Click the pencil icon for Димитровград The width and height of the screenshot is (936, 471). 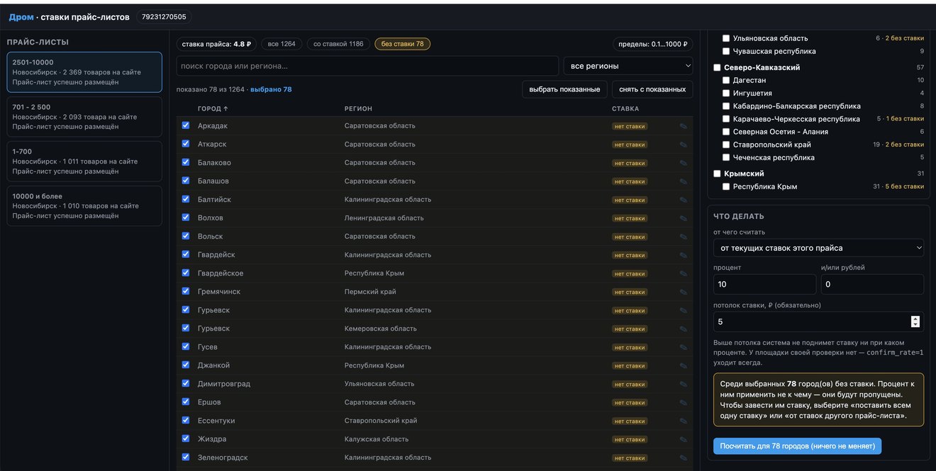(684, 384)
